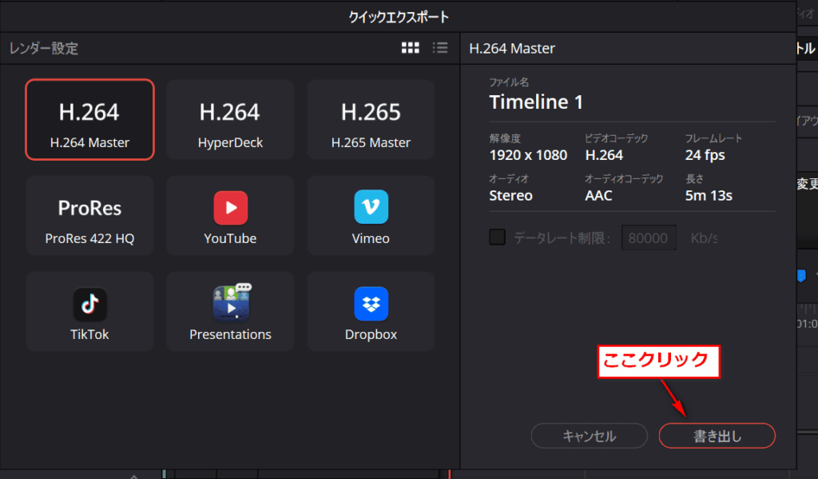The width and height of the screenshot is (818, 479).
Task: Click the 24 fps frame rate value
Action: point(704,155)
